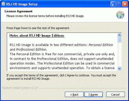Screen dimensions: 129x101
Task: Close the setup window with X
Action: [x=125, y=4]
